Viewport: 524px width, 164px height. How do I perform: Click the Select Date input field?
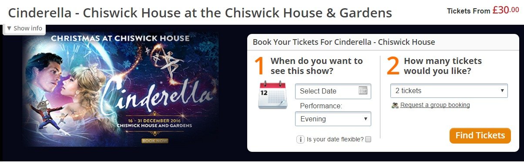coord(333,91)
